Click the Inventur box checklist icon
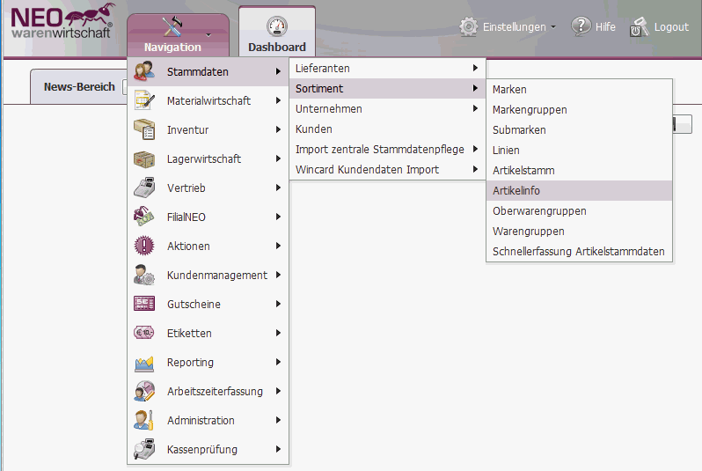Screen dimensions: 702x471 click(144, 129)
